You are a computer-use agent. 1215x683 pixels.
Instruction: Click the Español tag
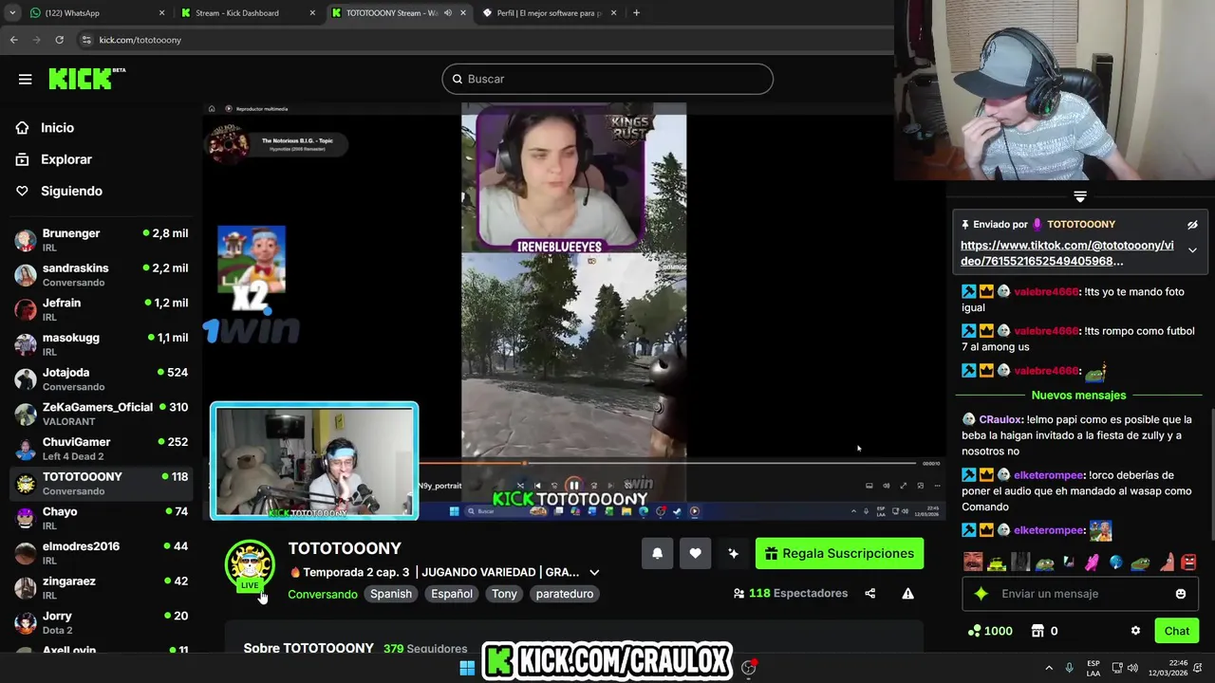point(452,594)
